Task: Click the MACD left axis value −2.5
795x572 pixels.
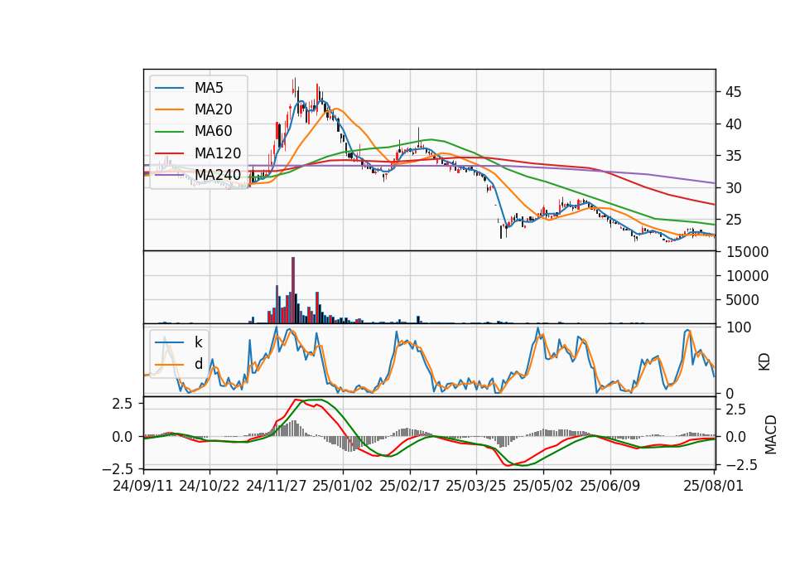Action: coord(118,469)
